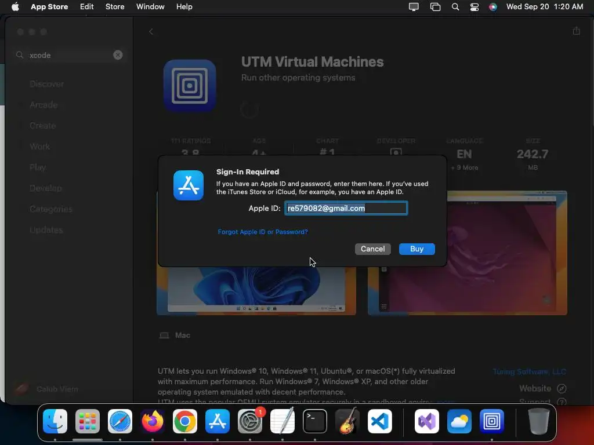Click the UTM Virtual Machines app icon

coord(190,86)
